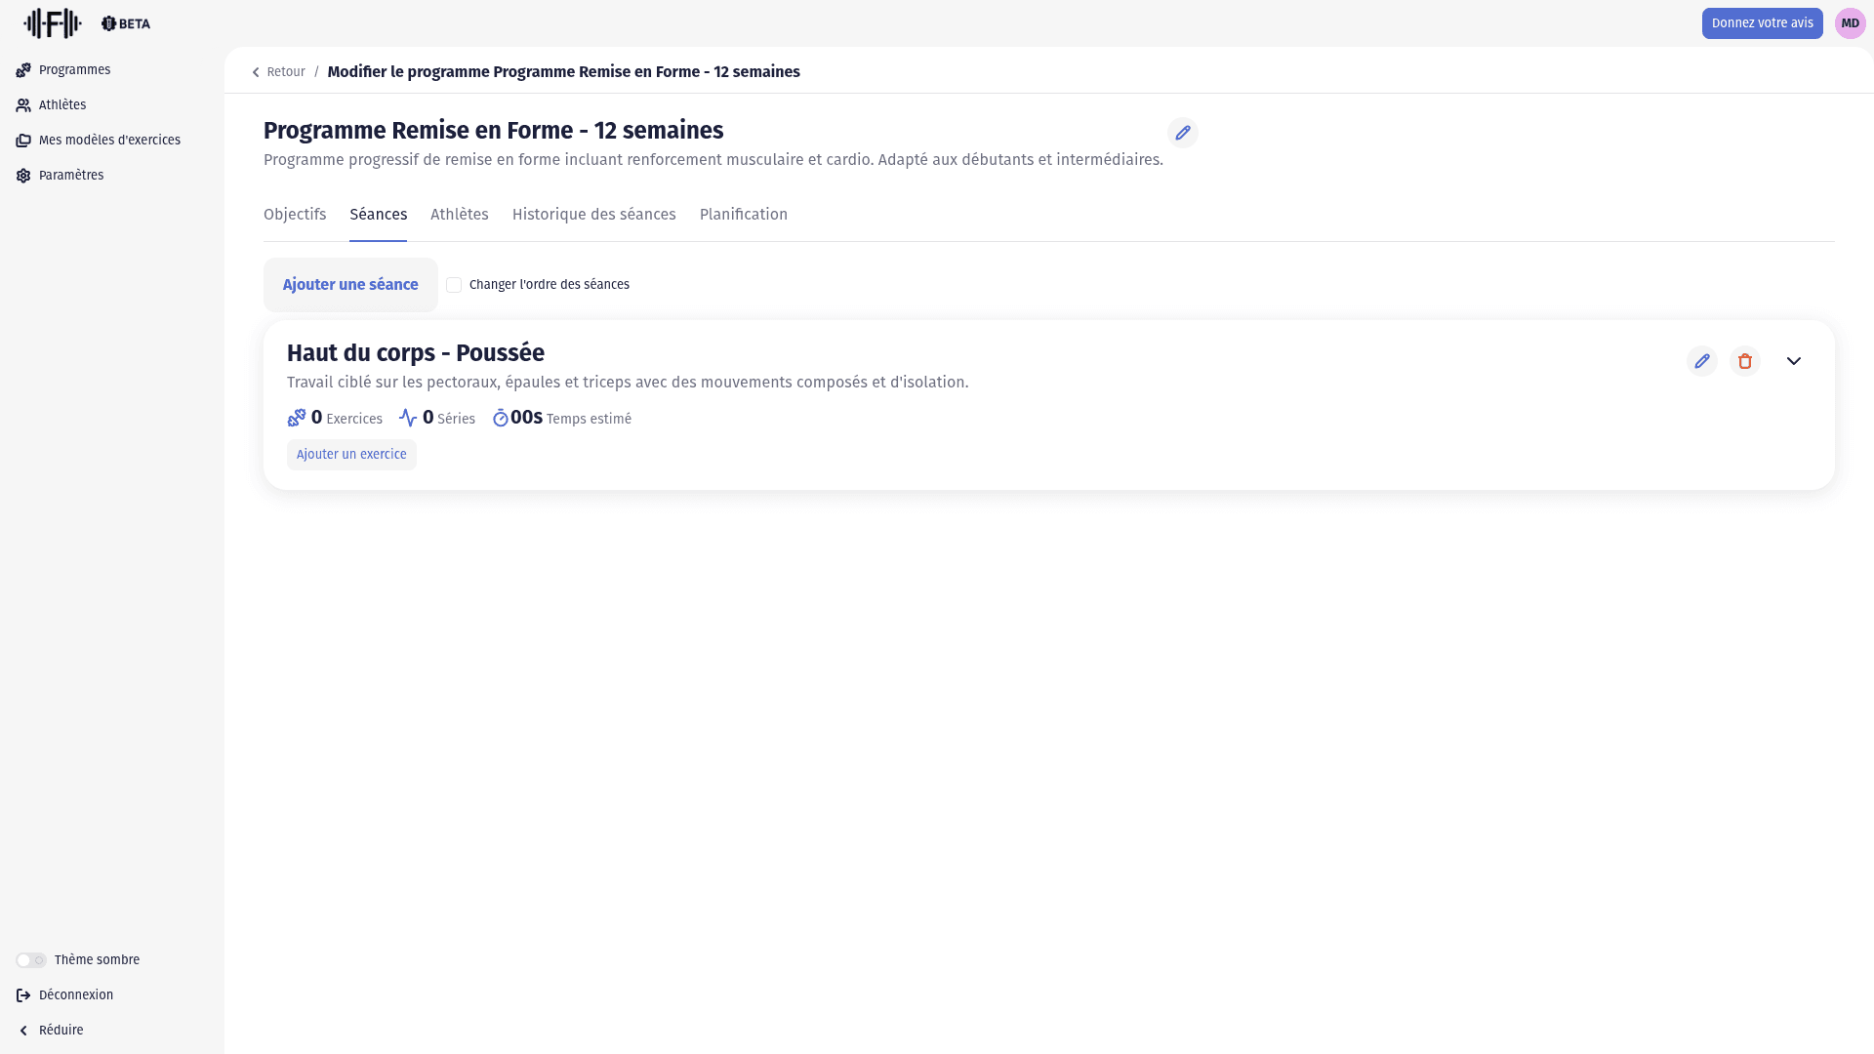Screen dimensions: 1874x1054
Task: Expand the Haut du corps session chevron
Action: pos(1793,361)
